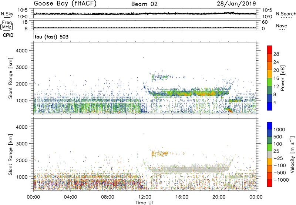Click the 04:00 time axis tick label

pyautogui.click(x=71, y=197)
